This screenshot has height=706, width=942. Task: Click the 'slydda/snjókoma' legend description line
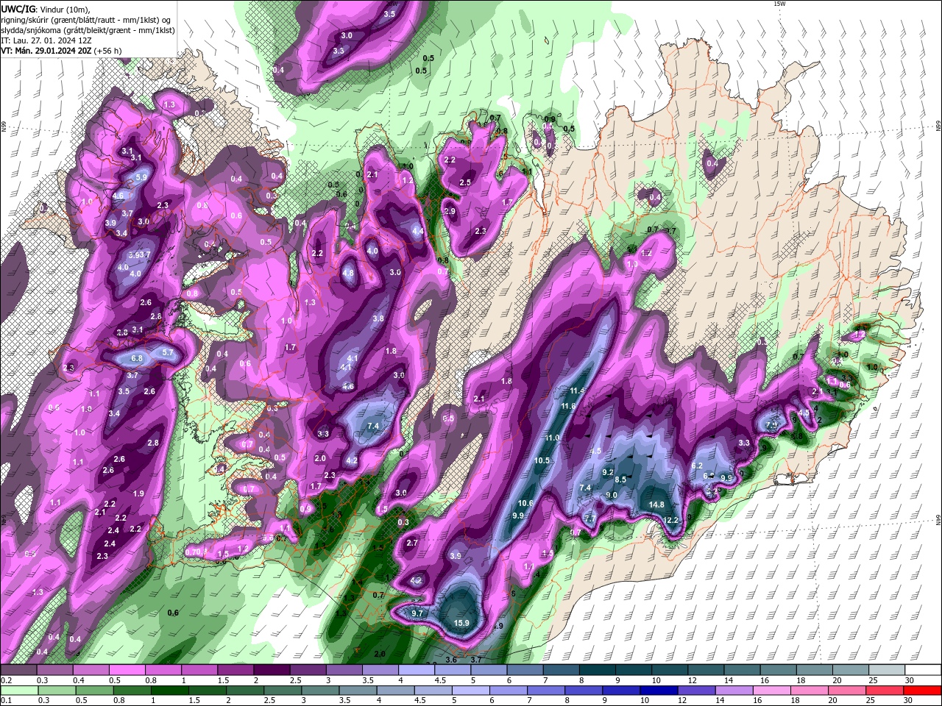[88, 29]
